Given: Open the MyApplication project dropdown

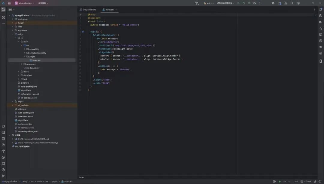Looking at the screenshot, I should 24,3.
